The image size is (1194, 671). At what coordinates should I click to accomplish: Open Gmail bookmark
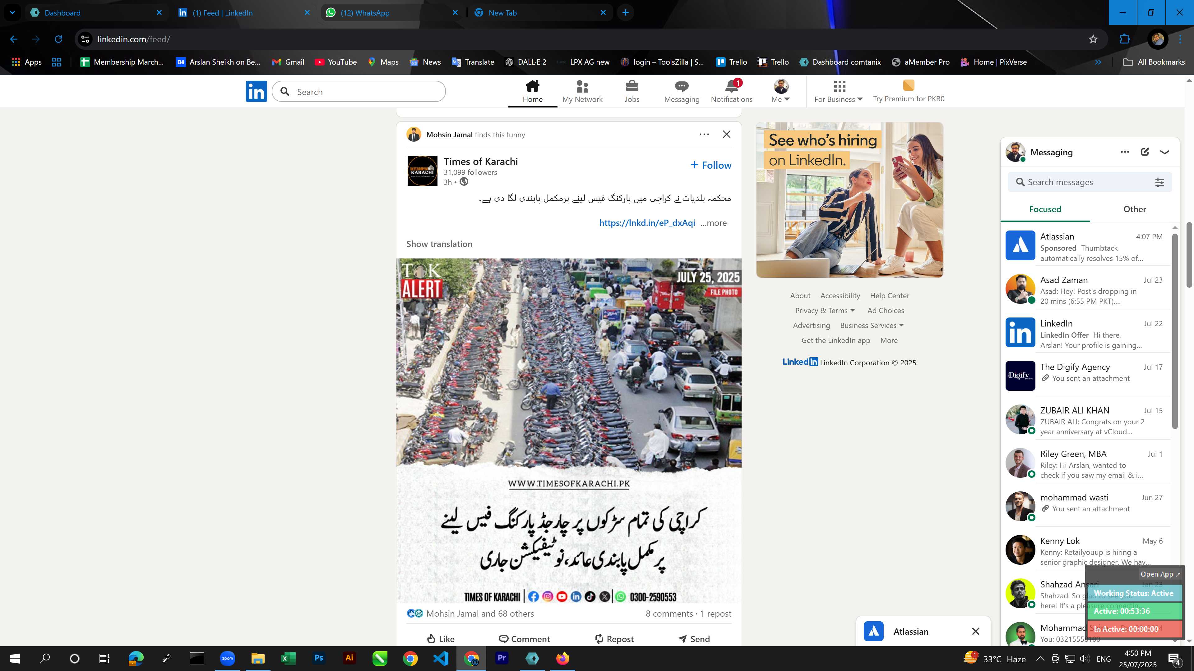click(288, 62)
